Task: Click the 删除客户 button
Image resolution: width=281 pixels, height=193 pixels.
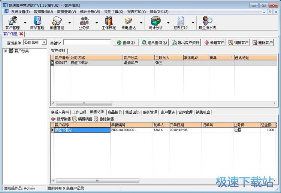Action: (x=263, y=43)
